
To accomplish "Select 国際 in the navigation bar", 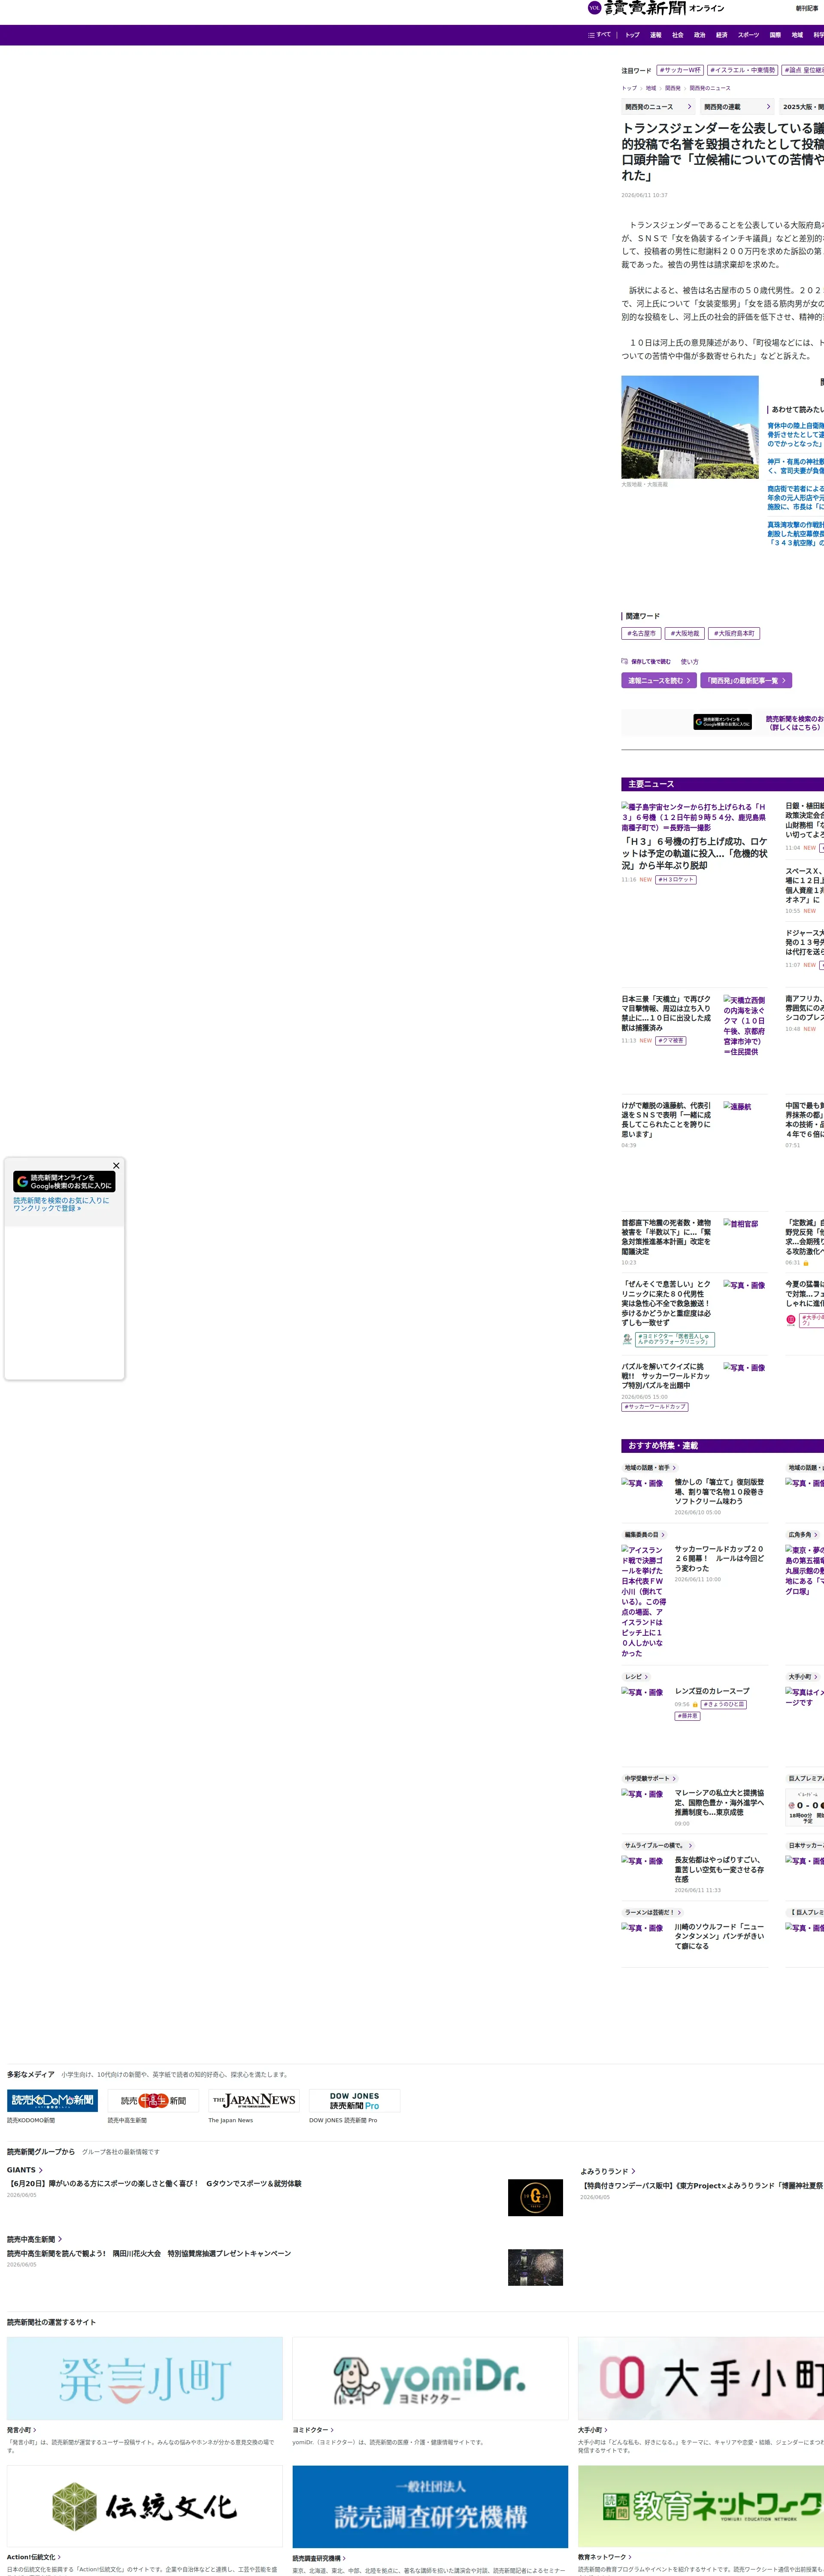I will coord(775,35).
